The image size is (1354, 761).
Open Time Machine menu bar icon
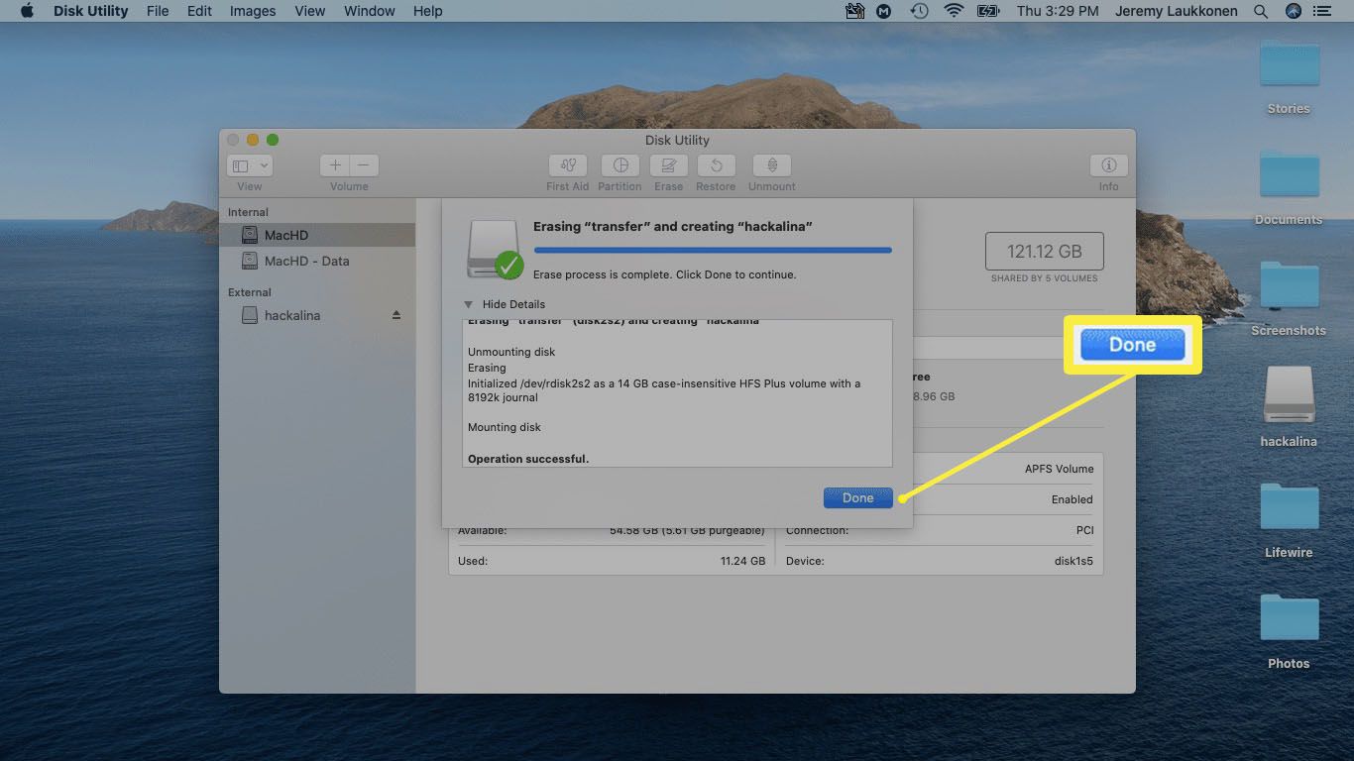(x=920, y=11)
